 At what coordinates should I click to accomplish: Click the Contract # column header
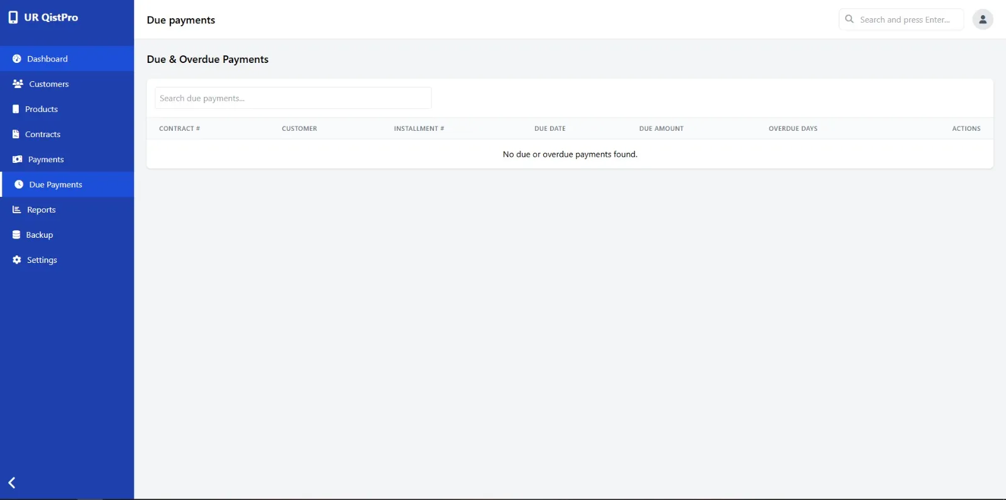[179, 128]
